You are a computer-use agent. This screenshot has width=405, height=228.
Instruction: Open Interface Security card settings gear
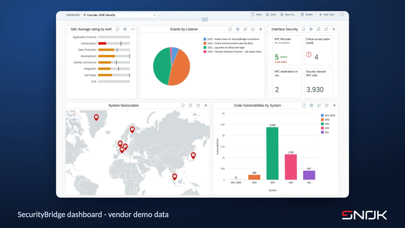tap(311, 29)
